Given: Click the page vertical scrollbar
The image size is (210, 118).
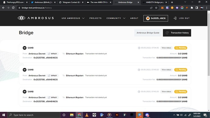Looking at the screenshot, I should pyautogui.click(x=209, y=44).
